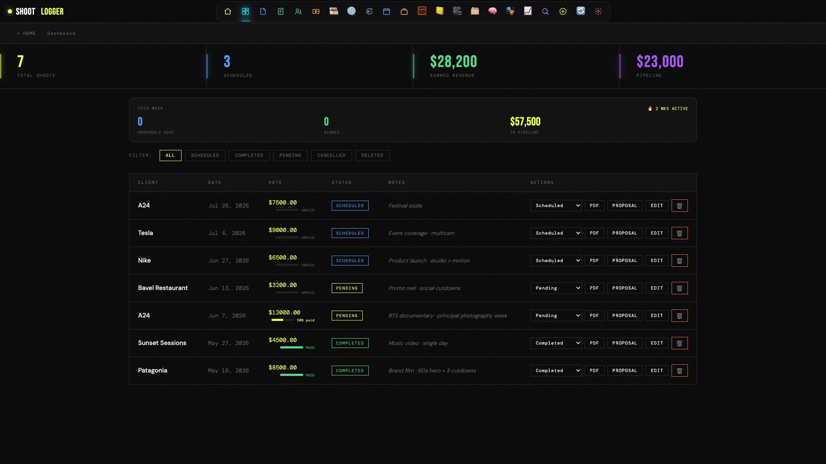Image resolution: width=826 pixels, height=464 pixels.
Task: Open the credit card icon
Action: tap(333, 12)
